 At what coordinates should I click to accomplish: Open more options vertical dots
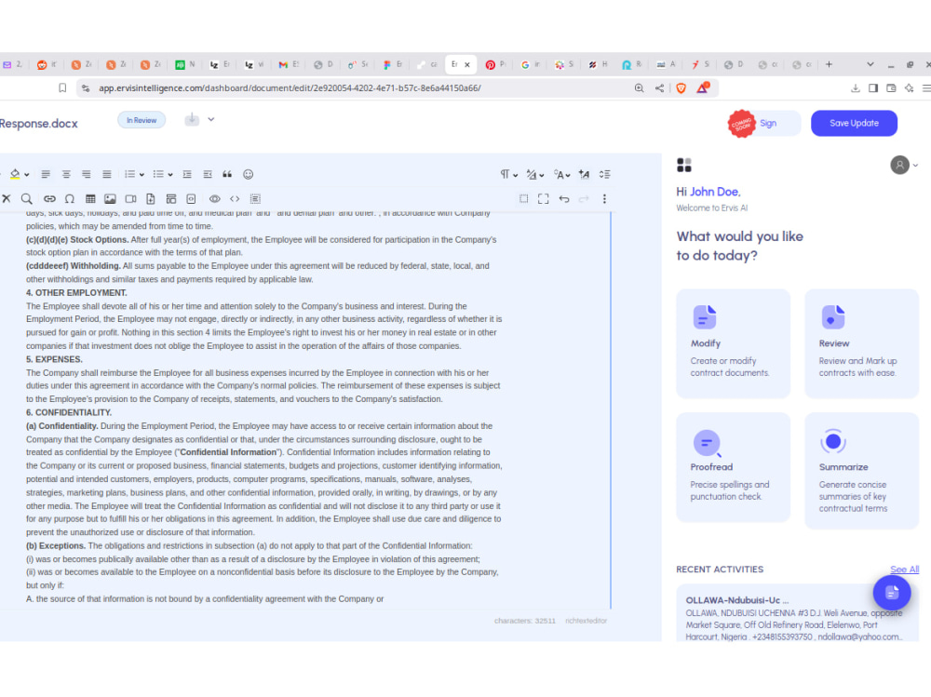tap(604, 199)
